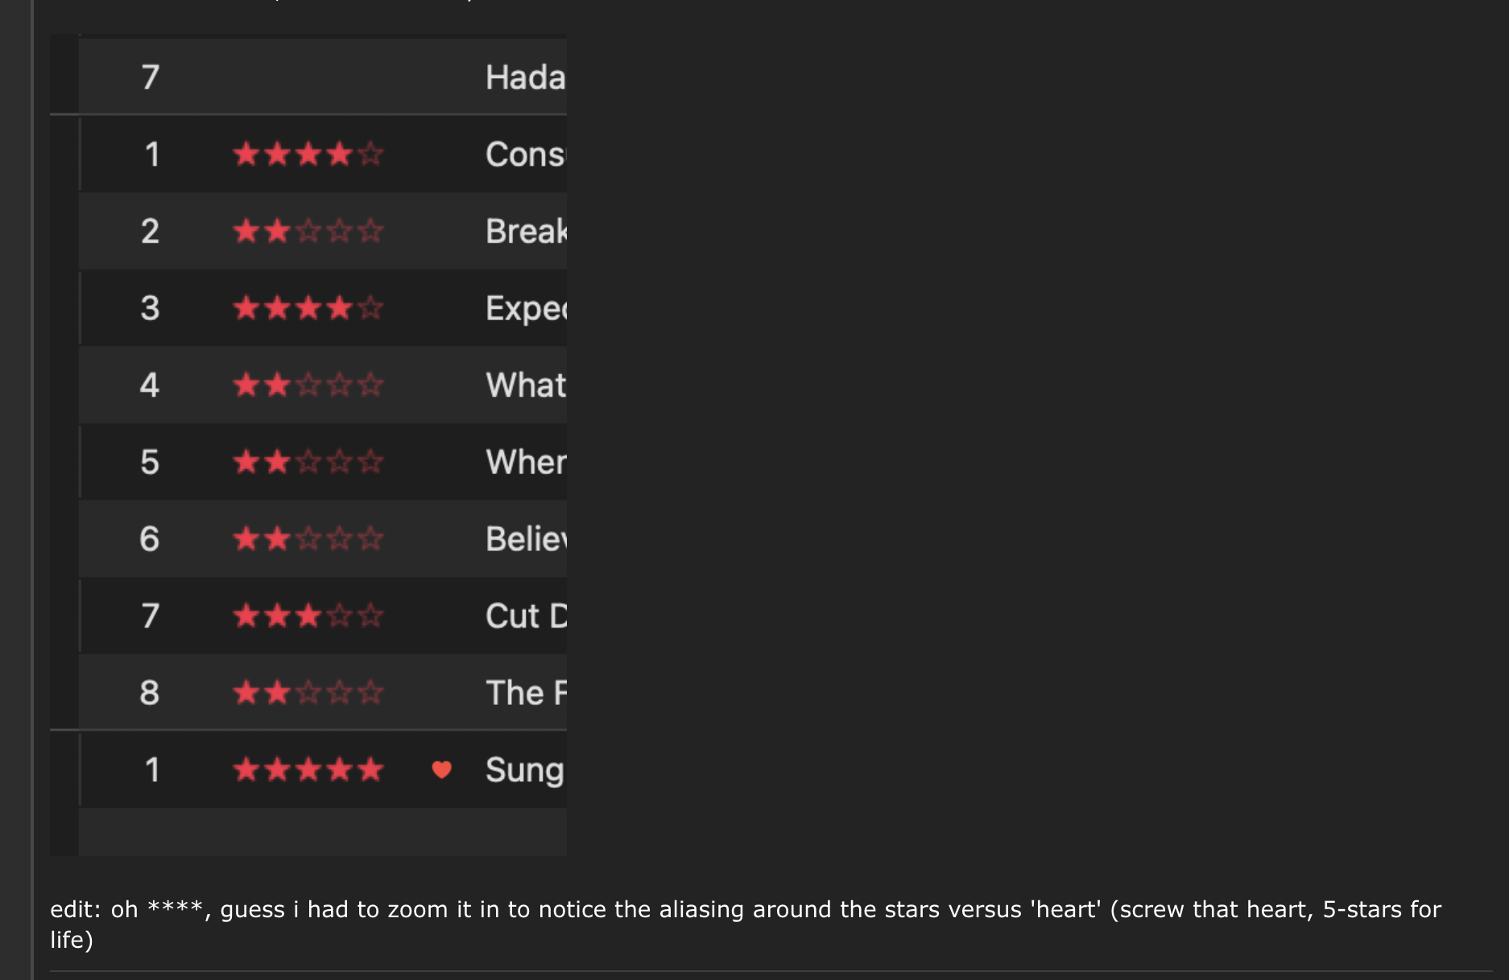Click the three-star rating on Cut D row
The image size is (1509, 980).
(308, 616)
